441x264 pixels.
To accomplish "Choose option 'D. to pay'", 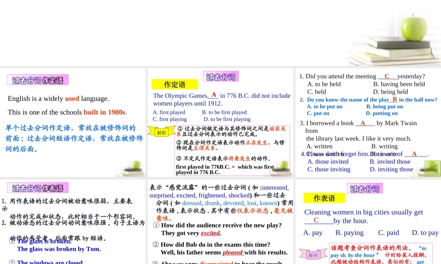I will pos(425,233).
